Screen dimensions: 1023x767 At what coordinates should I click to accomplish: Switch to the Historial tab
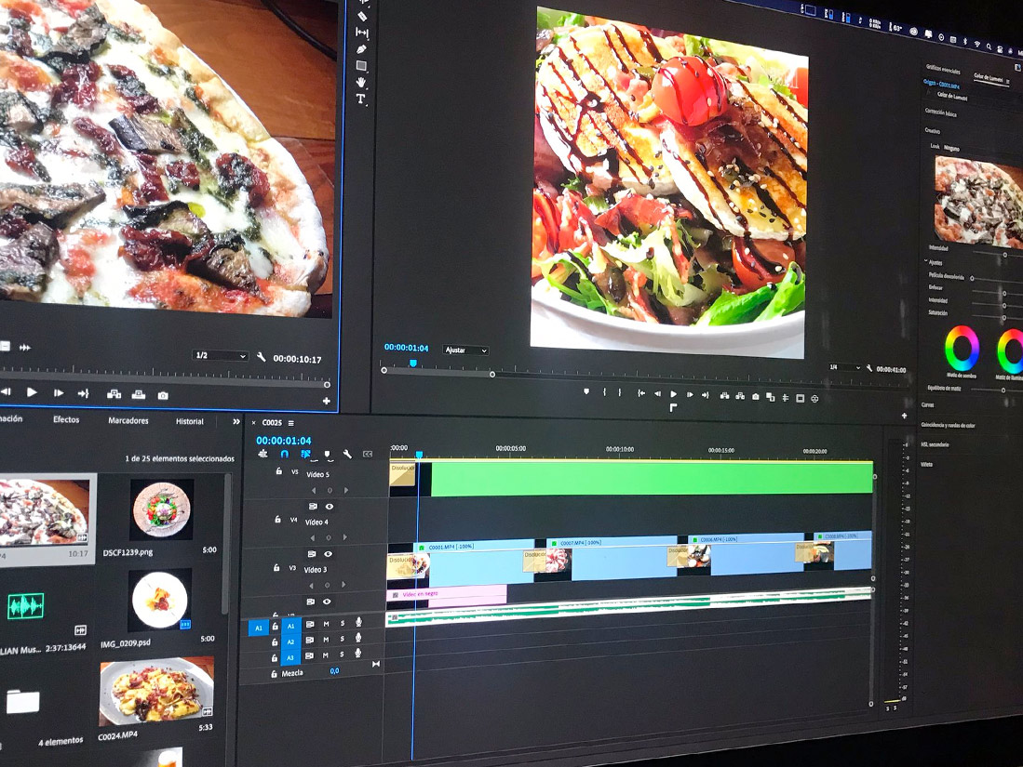(189, 422)
